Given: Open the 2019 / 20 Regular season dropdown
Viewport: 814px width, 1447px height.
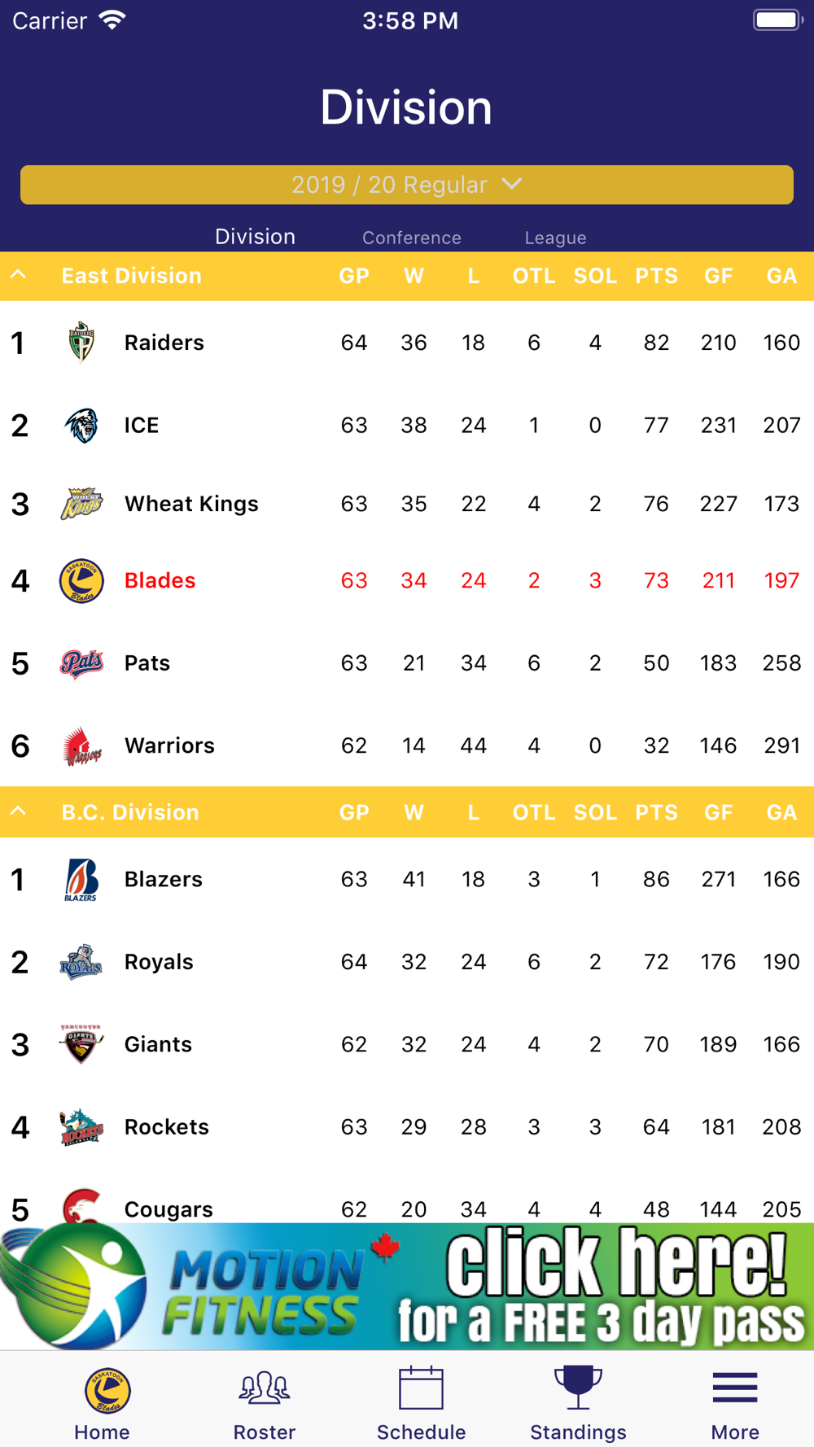Looking at the screenshot, I should tap(407, 185).
